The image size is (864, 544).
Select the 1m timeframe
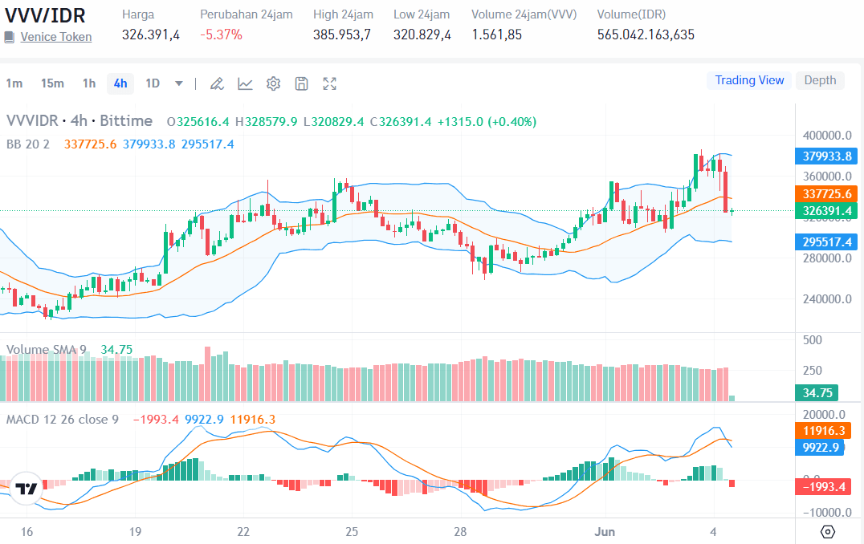pyautogui.click(x=14, y=83)
